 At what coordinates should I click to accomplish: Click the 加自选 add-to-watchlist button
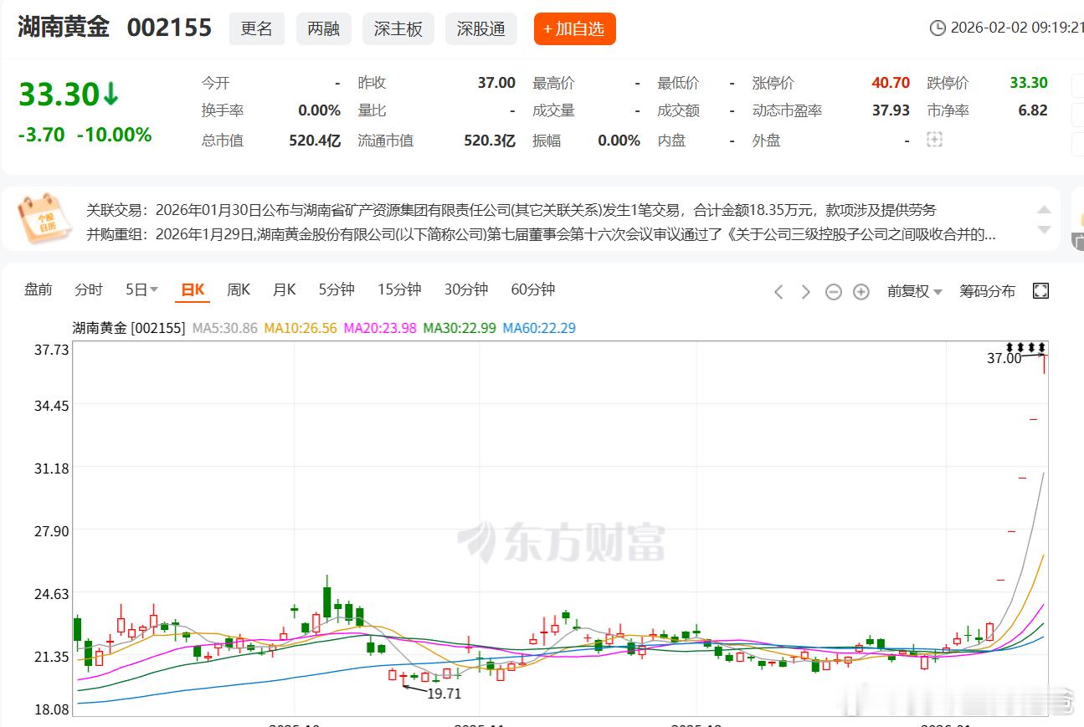pyautogui.click(x=574, y=28)
